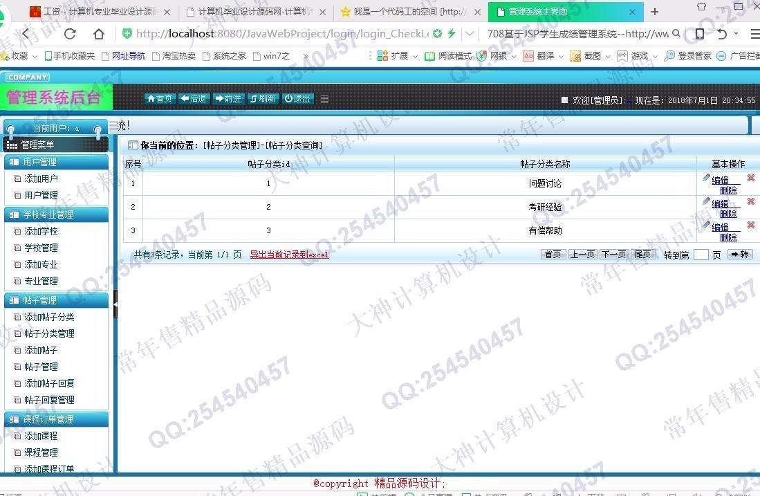Collapse the 用户管理 menu section

point(56,162)
